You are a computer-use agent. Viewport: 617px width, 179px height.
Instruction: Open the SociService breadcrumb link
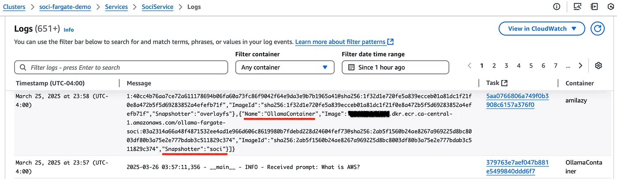[157, 7]
